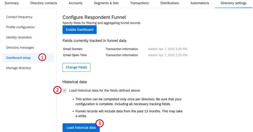This screenshot has width=253, height=132.
Task: Open Identity resolution settings
Action: pos(19,37)
